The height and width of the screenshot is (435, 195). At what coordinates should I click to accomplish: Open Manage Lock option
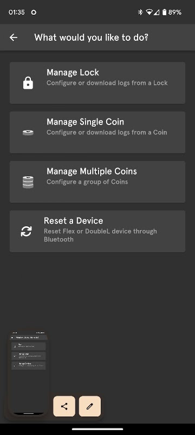(x=97, y=83)
